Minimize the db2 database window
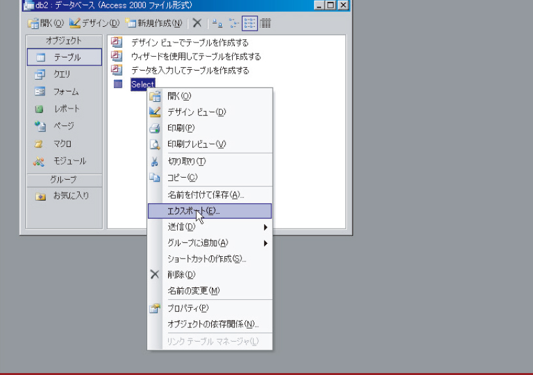 tap(319, 5)
